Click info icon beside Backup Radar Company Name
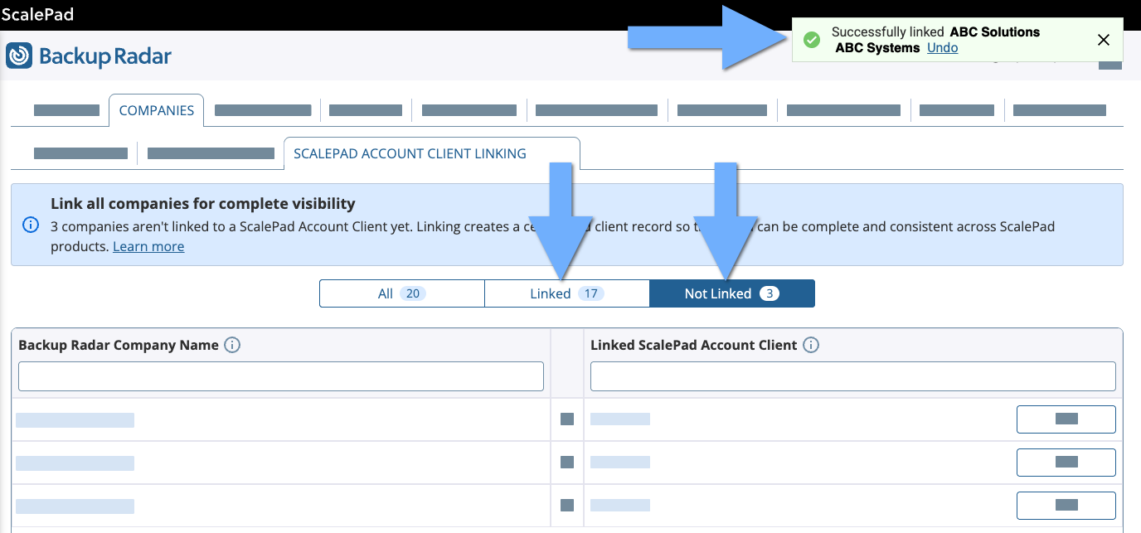Image resolution: width=1141 pixels, height=533 pixels. pos(232,345)
